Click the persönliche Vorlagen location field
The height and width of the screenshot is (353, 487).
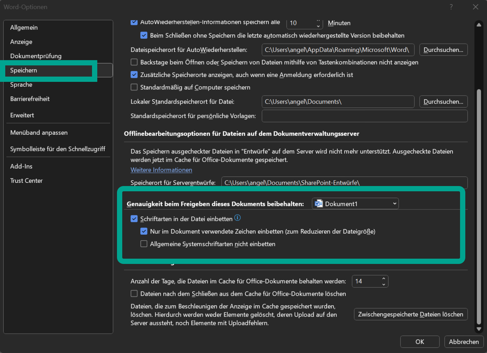(x=364, y=116)
